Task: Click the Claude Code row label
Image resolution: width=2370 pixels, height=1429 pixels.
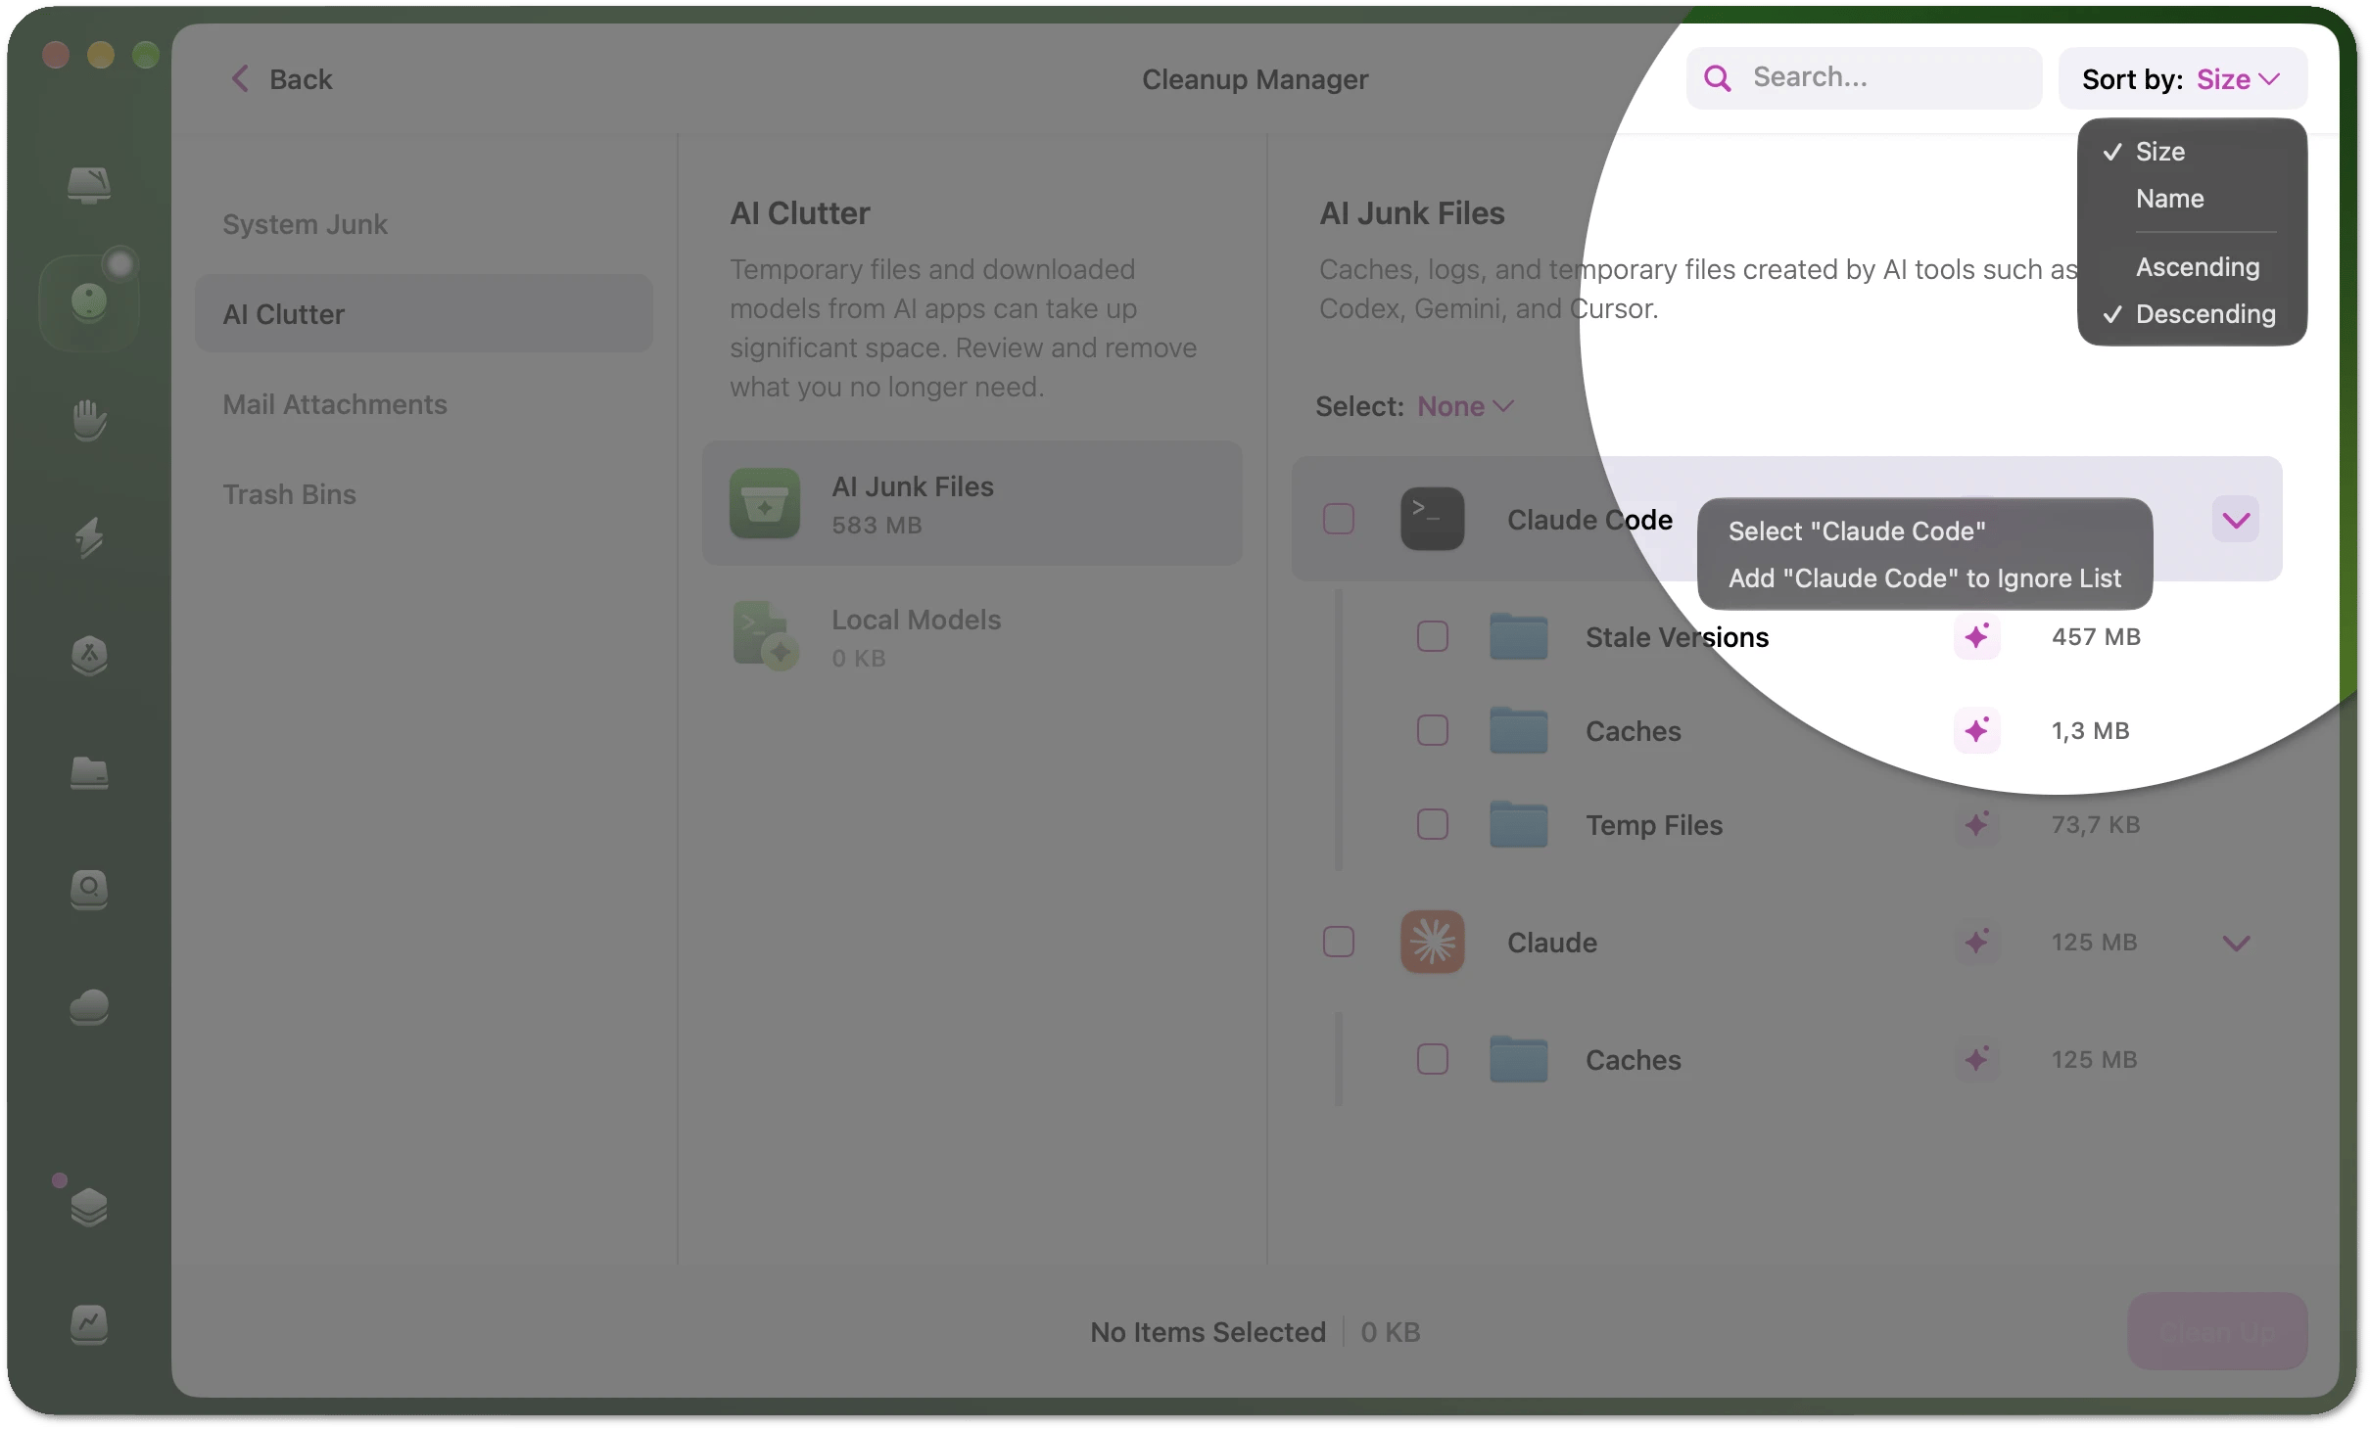Action: coord(1589,520)
